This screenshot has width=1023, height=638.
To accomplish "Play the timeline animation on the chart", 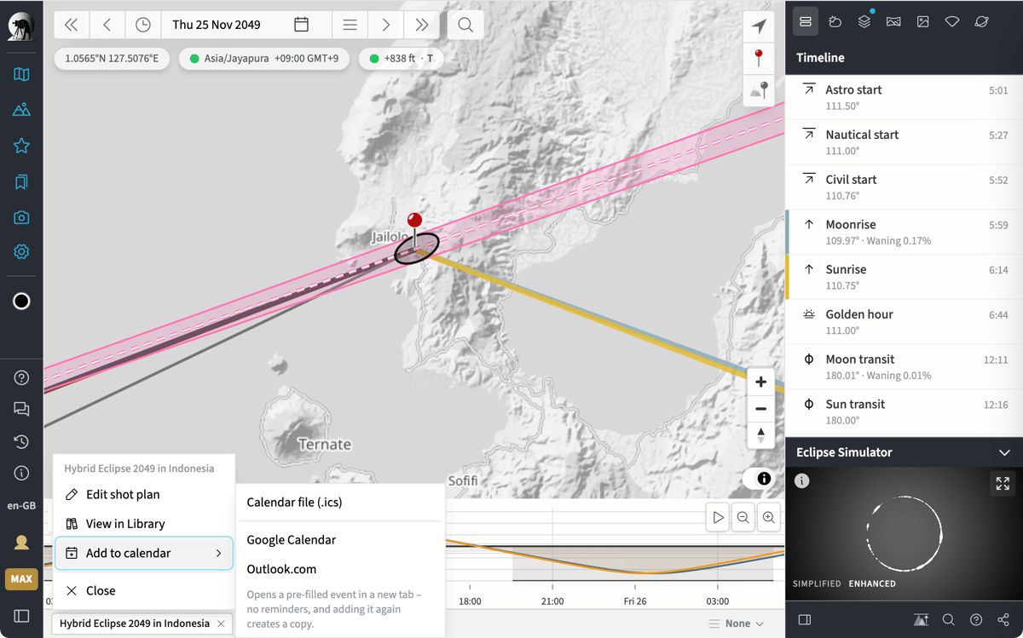I will [x=718, y=517].
